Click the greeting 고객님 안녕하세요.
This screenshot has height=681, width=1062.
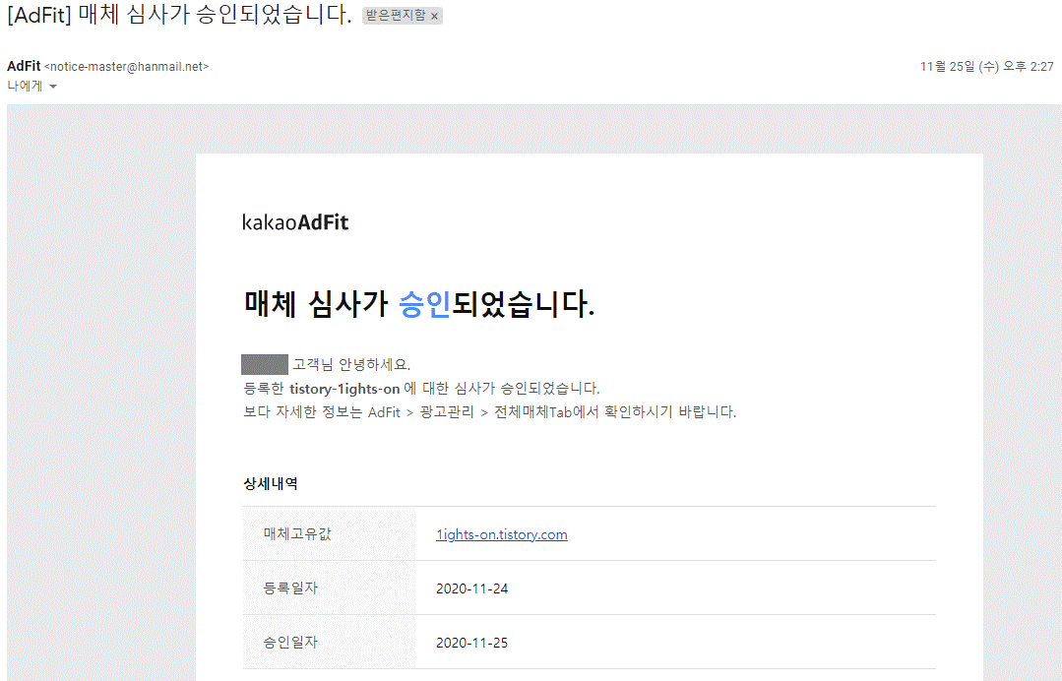[350, 365]
